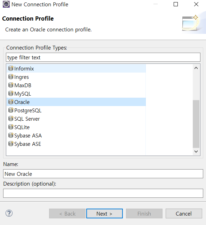
Task: Click the PostgreSQL database icon
Action: pos(11,110)
